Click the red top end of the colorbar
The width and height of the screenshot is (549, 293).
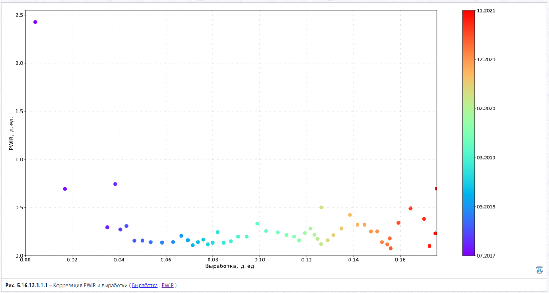(x=468, y=13)
